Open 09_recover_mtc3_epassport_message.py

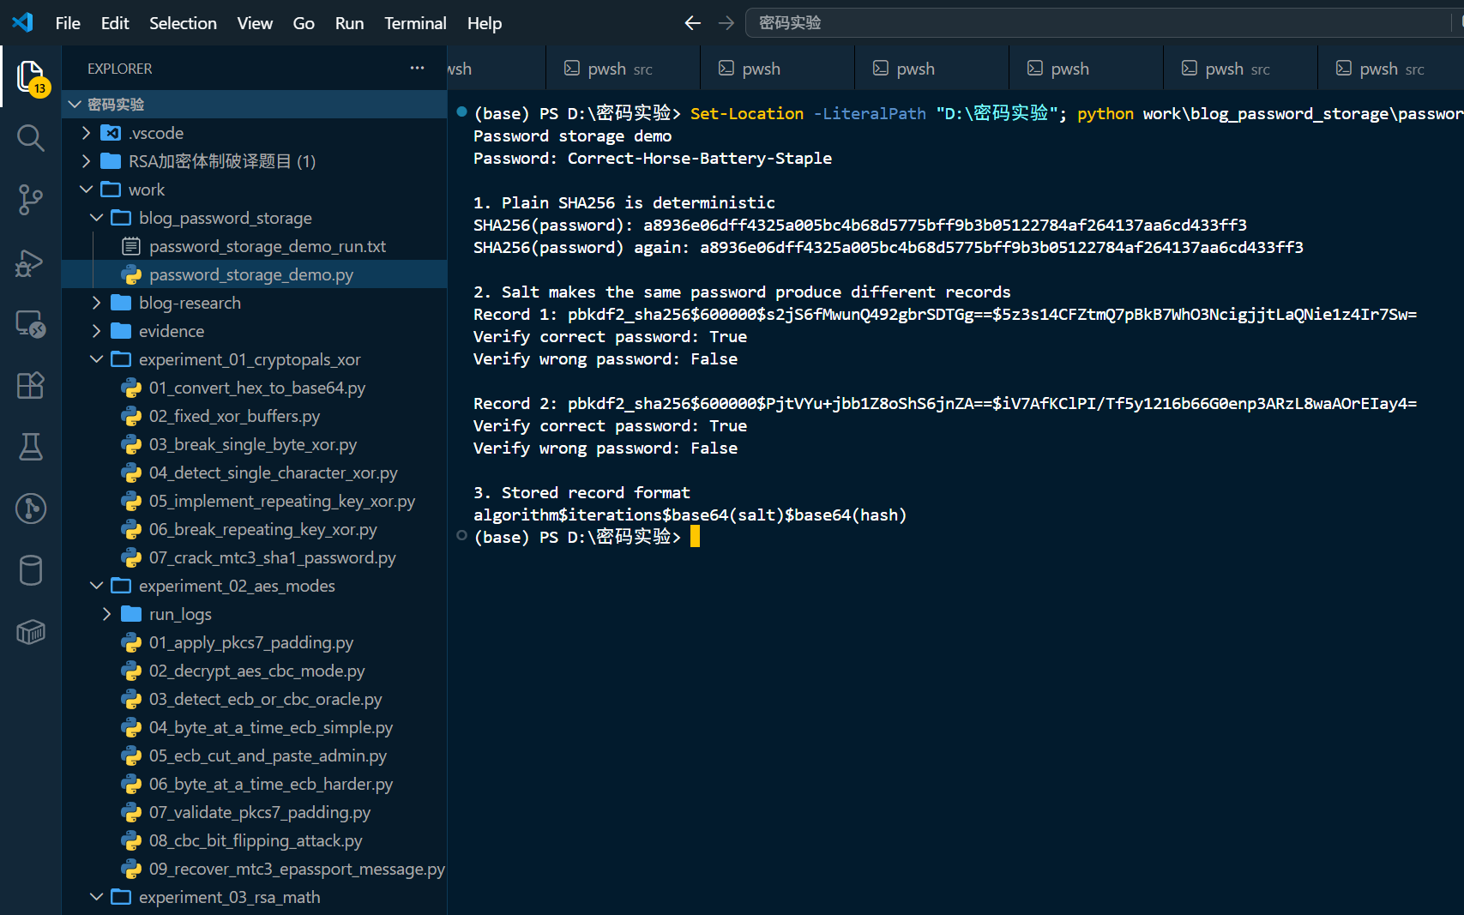click(x=255, y=869)
